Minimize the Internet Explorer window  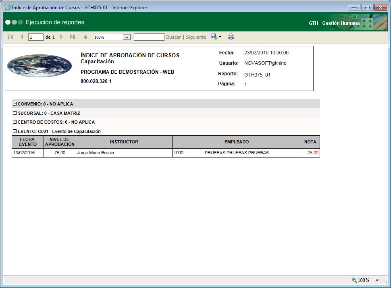(354, 8)
